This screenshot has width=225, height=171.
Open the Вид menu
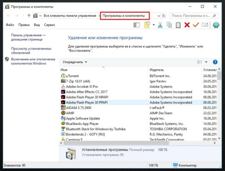[x=37, y=25]
